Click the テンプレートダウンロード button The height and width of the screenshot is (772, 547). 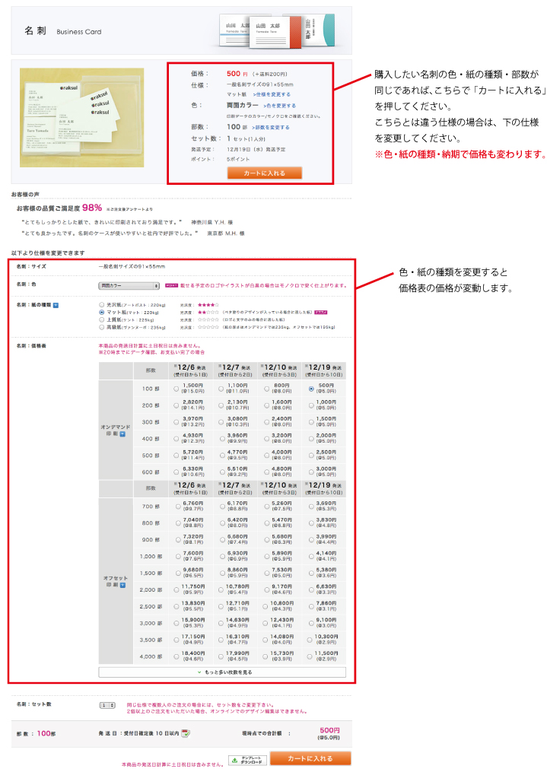[247, 760]
